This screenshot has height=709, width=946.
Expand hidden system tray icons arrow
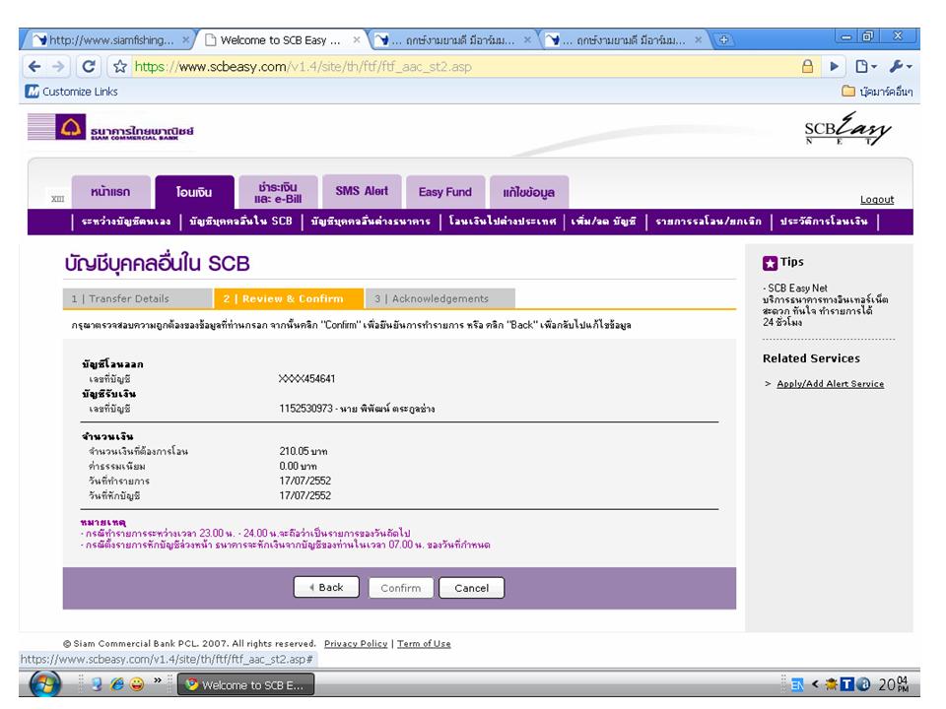[815, 684]
